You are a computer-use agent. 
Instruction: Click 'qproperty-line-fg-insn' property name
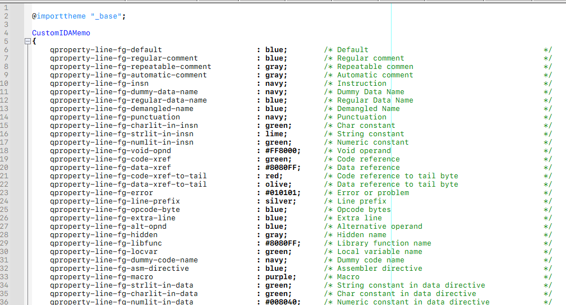99,84
